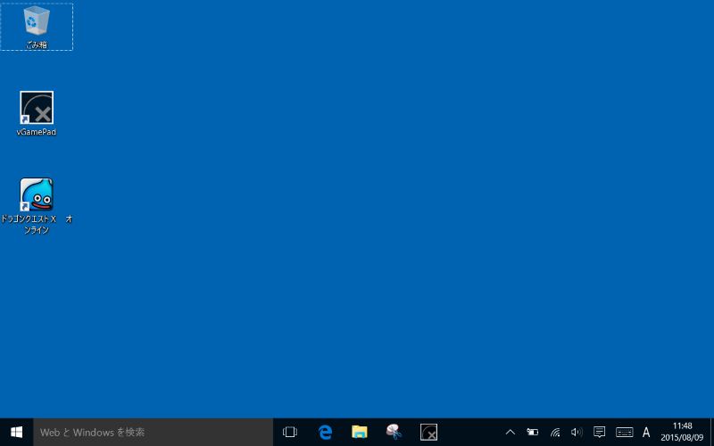This screenshot has height=446, width=714.
Task: Open the Snipping Tool on the taskbar
Action: tap(394, 432)
